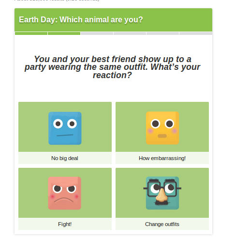
Task: Pick the "Change outfits" answer label
Action: [x=162, y=224]
